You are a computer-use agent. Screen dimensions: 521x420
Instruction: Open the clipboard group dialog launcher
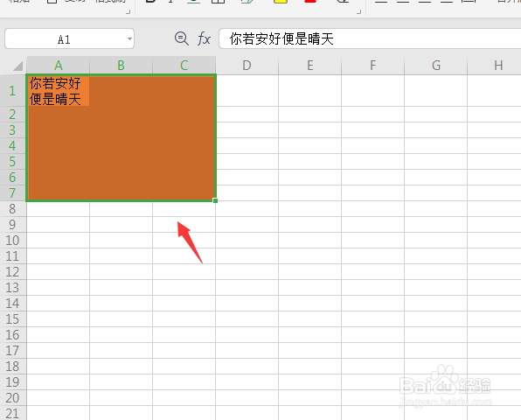[x=128, y=12]
